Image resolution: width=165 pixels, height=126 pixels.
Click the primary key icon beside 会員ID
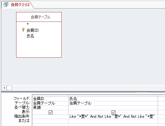23,30
